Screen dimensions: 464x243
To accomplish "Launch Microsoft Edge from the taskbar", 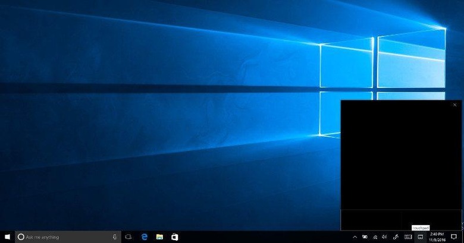I will click(x=145, y=237).
